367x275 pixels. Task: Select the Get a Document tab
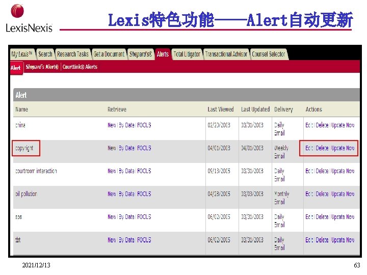(x=109, y=54)
